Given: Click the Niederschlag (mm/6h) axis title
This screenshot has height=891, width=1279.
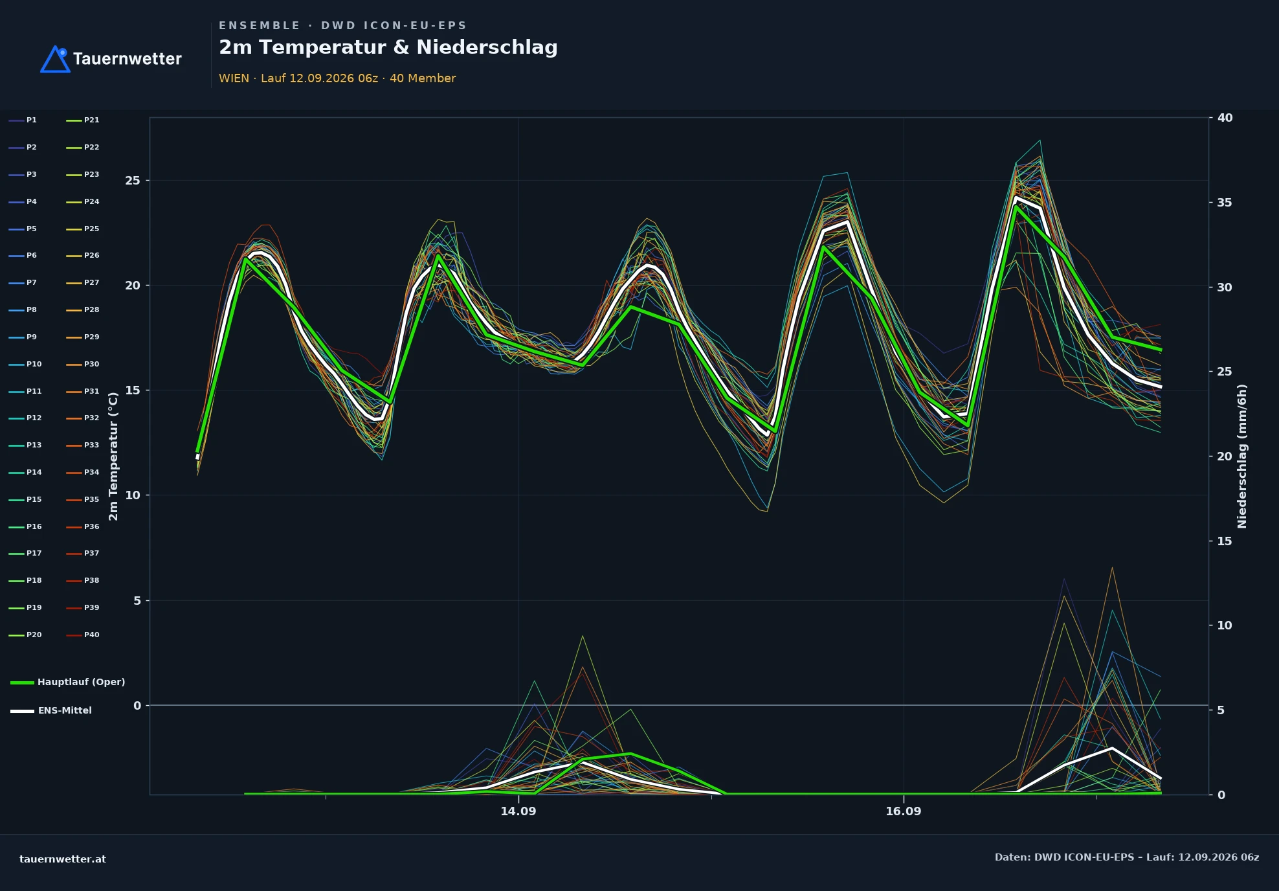Looking at the screenshot, I should point(1242,456).
